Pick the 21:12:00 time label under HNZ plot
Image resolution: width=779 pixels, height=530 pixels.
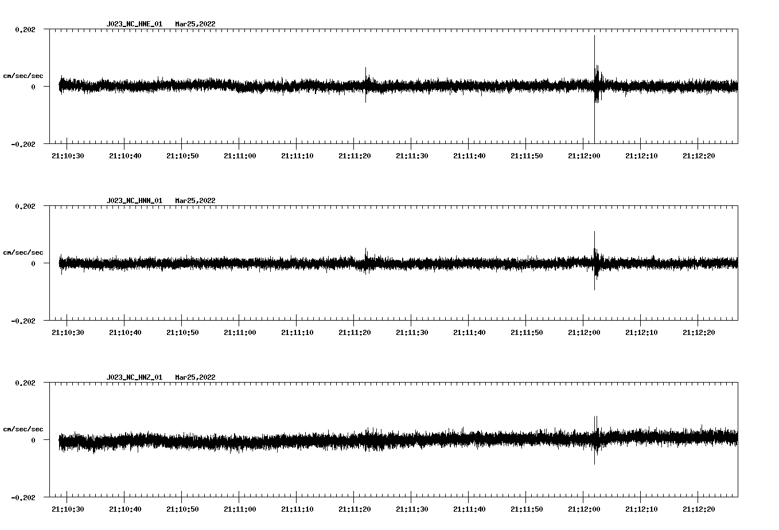[x=584, y=509]
